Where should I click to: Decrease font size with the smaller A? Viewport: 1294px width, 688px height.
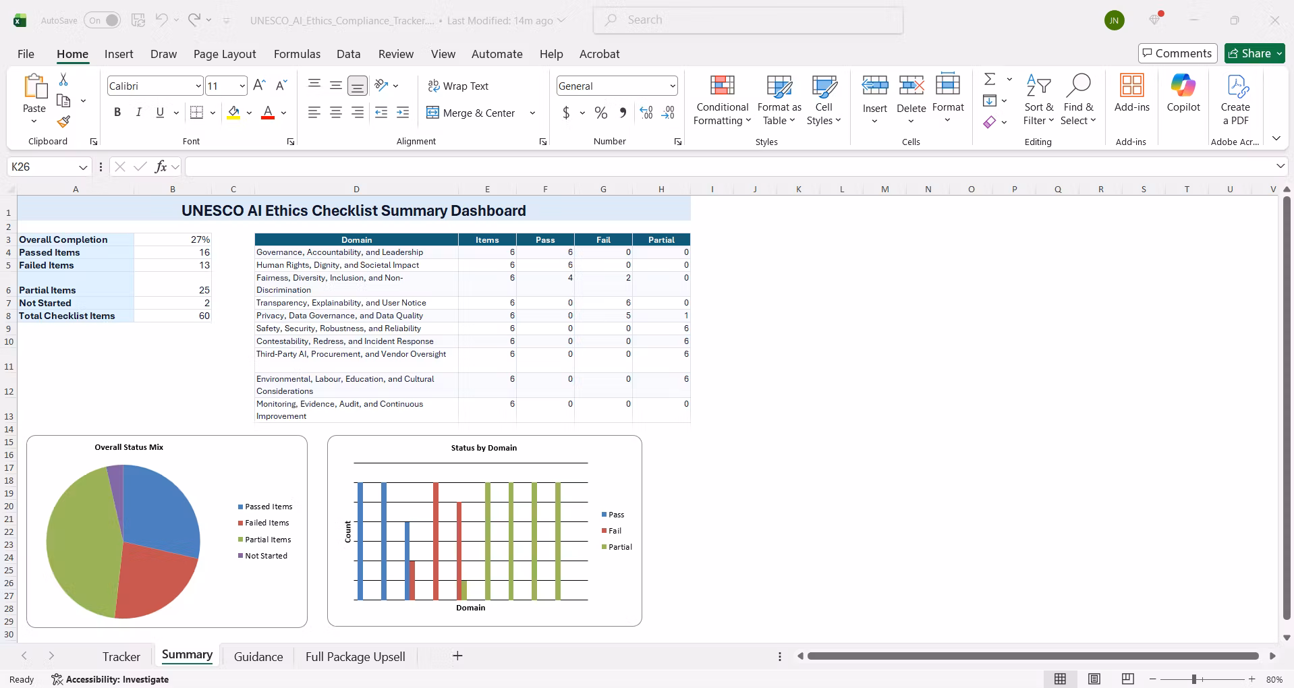click(x=282, y=86)
